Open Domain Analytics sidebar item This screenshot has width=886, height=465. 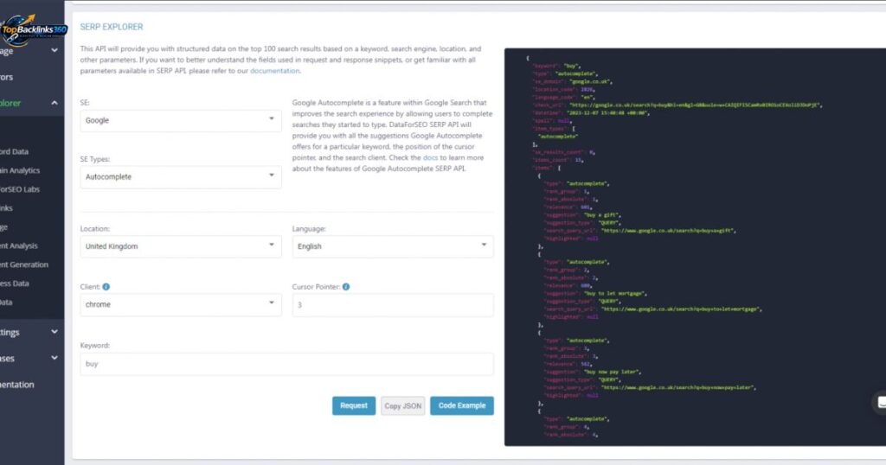click(x=21, y=170)
